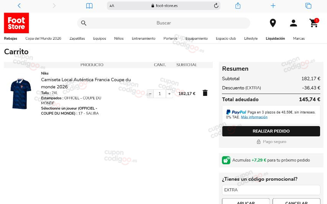327x204 pixels.
Task: Click the PayPal logo
Action: pos(236,112)
